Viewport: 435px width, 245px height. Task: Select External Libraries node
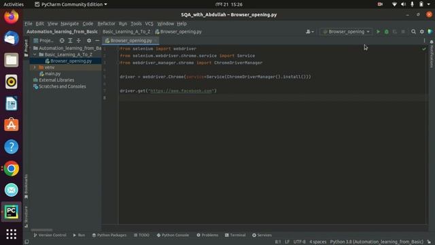[x=54, y=80]
